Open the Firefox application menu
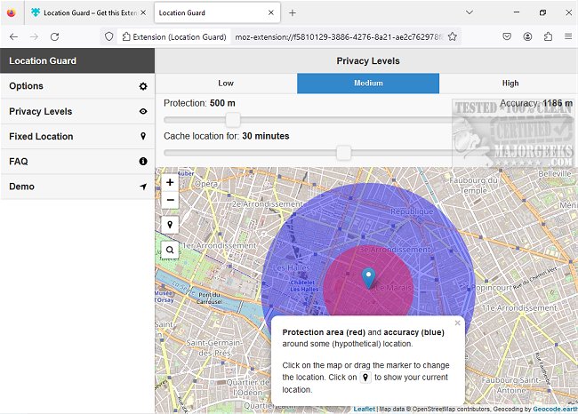 coord(566,36)
